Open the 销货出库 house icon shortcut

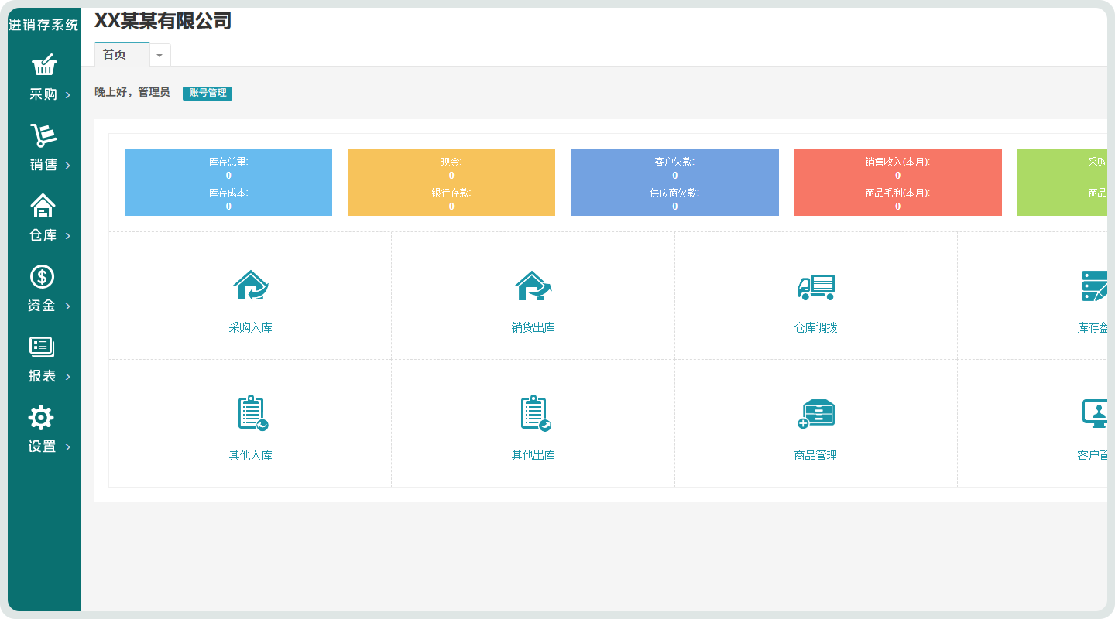tap(533, 286)
